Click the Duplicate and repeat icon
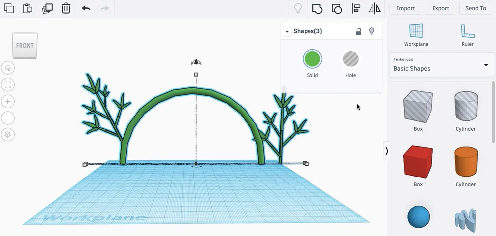Screen dimensions: 496x236 47,8
